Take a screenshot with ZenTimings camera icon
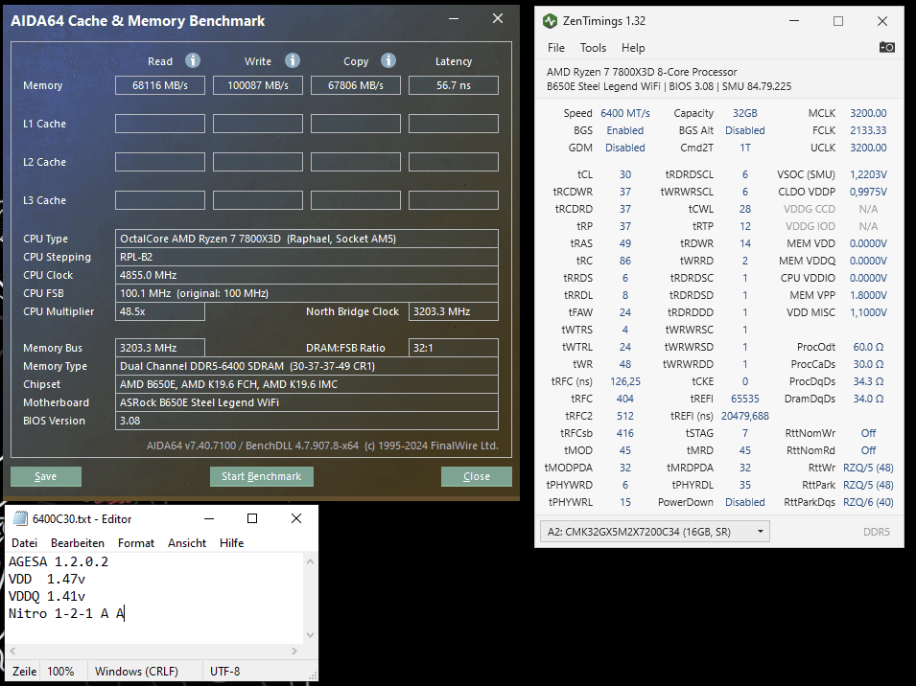 click(x=887, y=47)
